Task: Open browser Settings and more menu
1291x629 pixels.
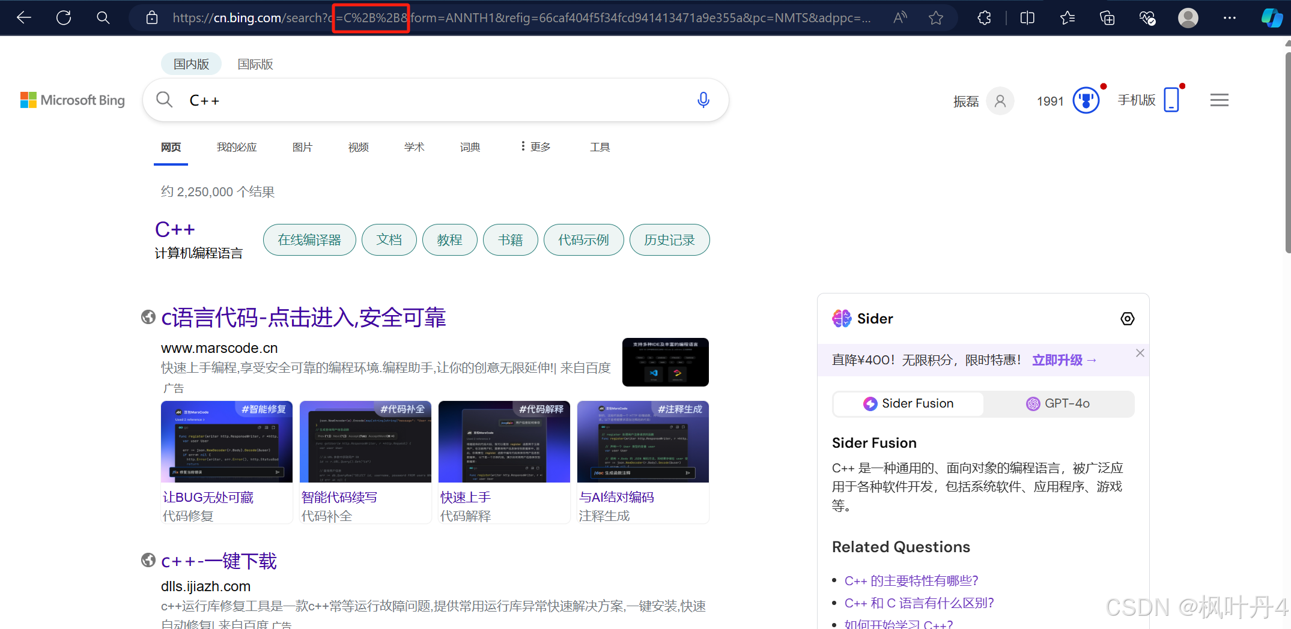Action: [x=1230, y=18]
